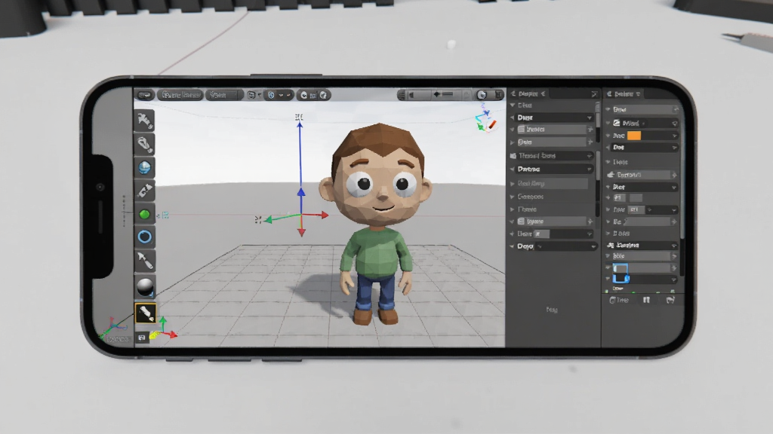This screenshot has width=773, height=434.
Task: Click the navigation gizmo in the viewport's upper corner
Action: tap(485, 120)
